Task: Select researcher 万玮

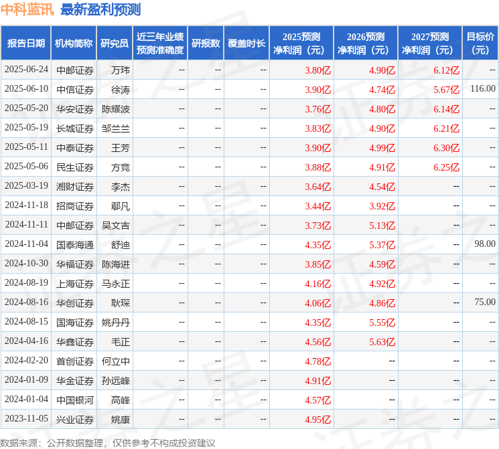Action: point(121,70)
